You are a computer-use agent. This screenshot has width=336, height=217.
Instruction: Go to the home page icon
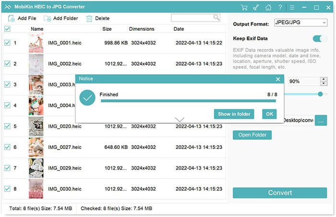click(x=268, y=8)
